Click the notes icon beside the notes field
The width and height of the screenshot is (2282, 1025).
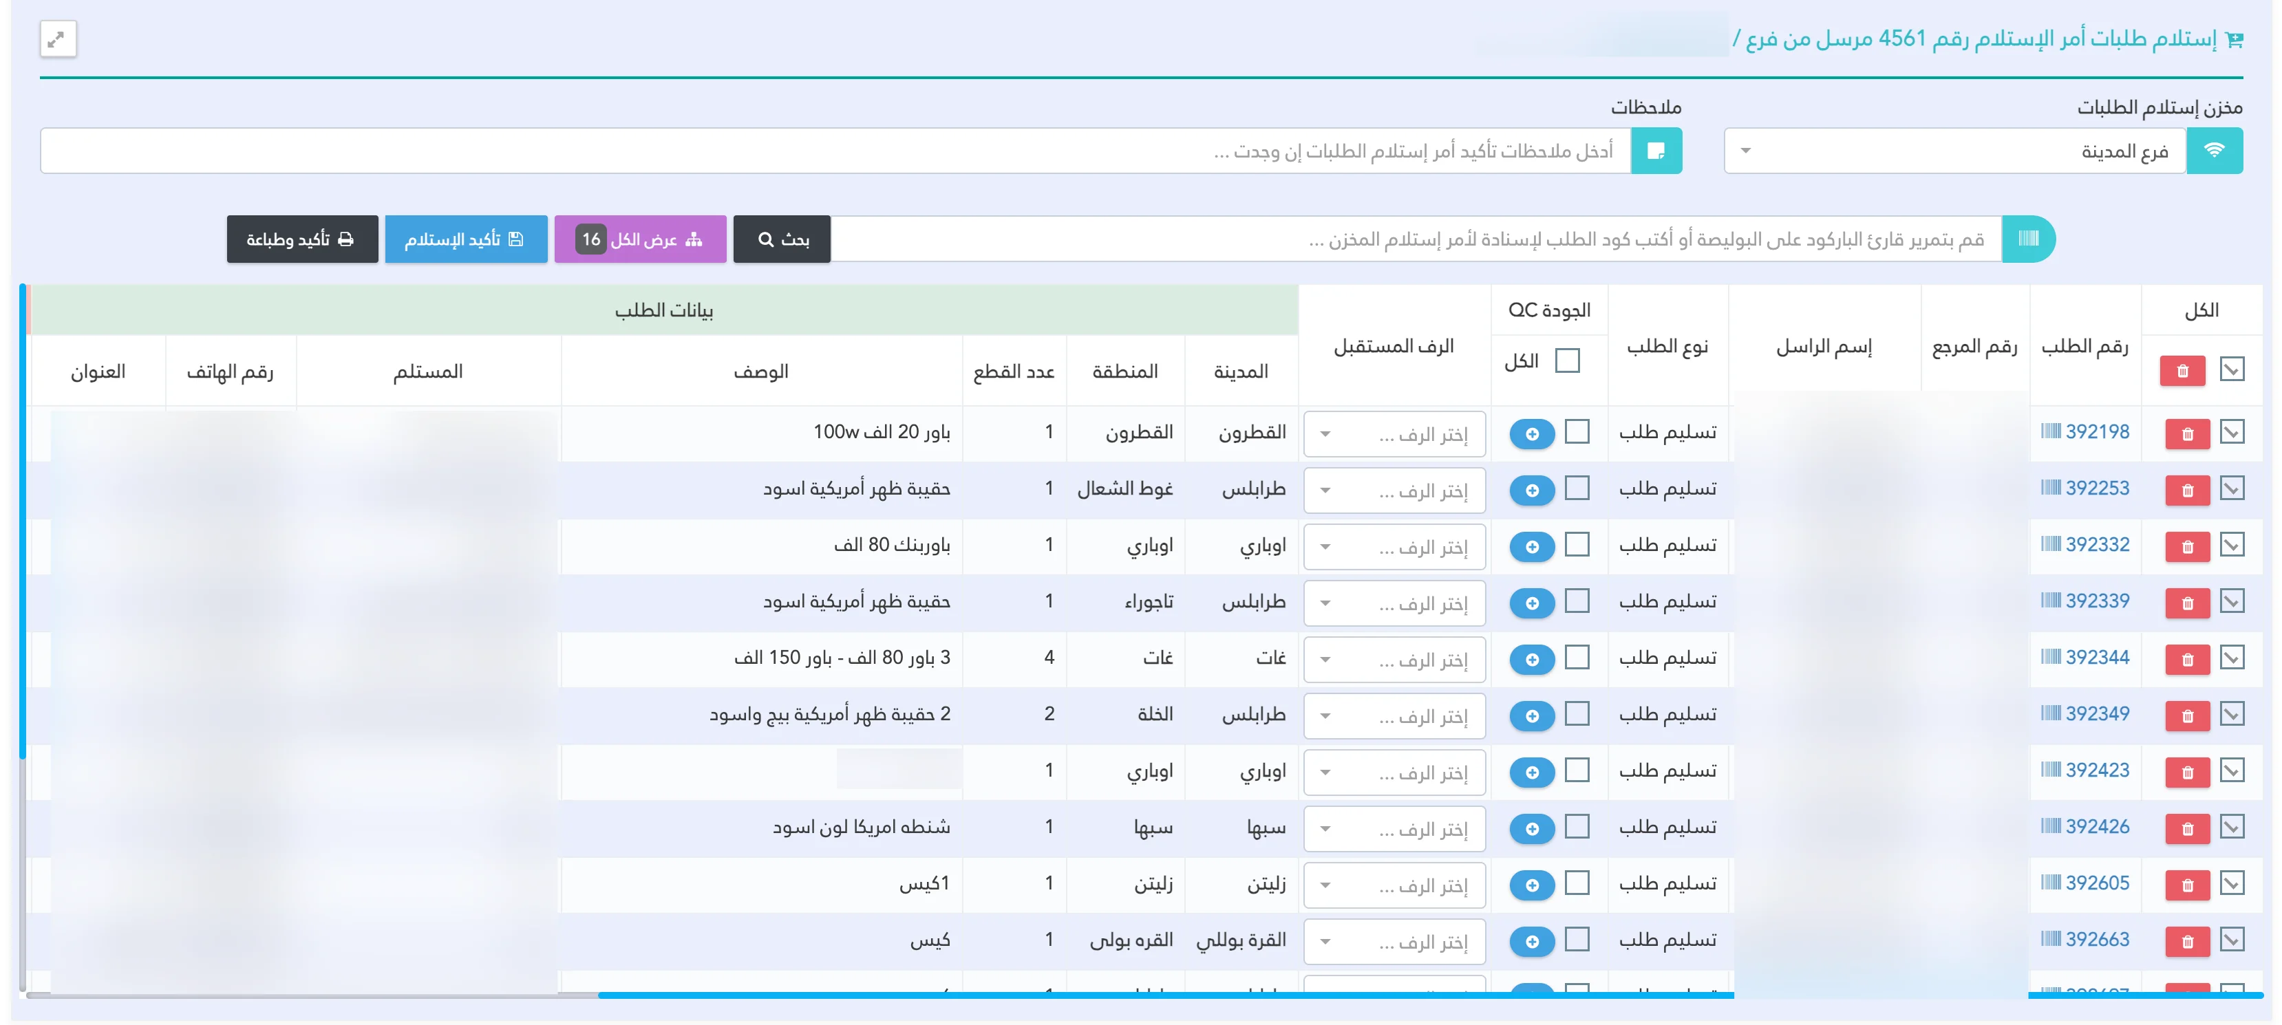pyautogui.click(x=1656, y=151)
